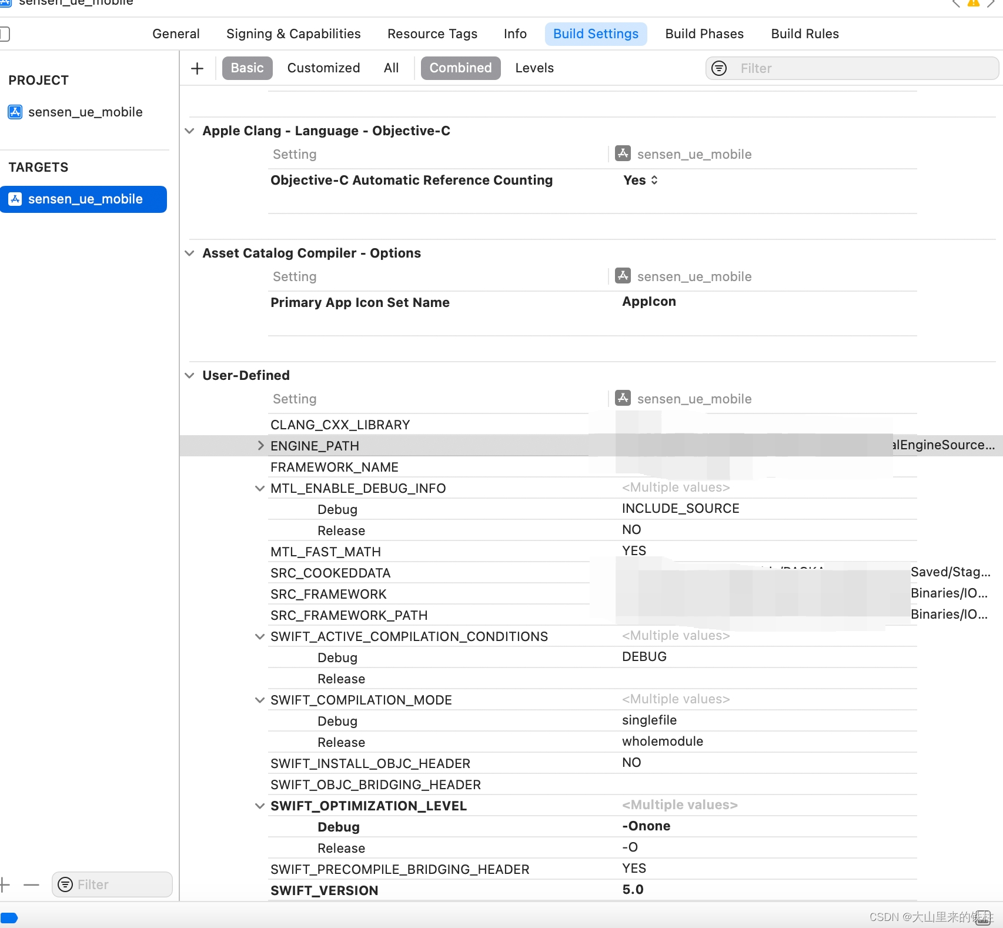Open the General tab
This screenshot has width=1003, height=928.
click(176, 34)
